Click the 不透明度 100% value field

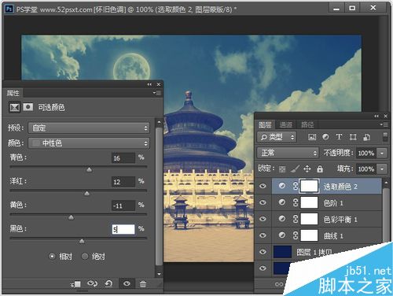[x=366, y=153]
